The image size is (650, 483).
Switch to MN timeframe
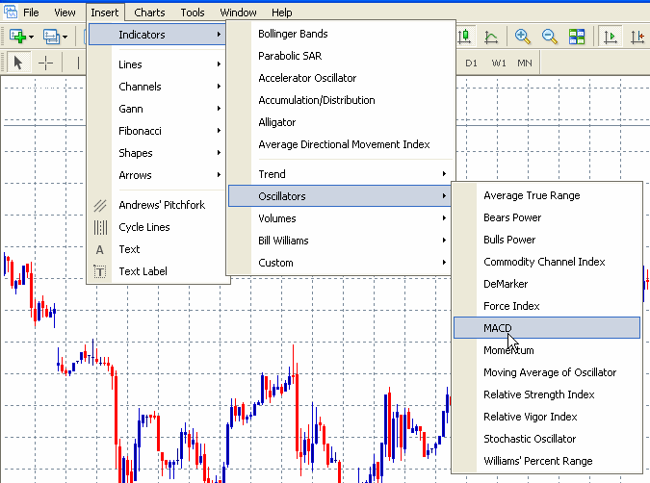pos(525,63)
